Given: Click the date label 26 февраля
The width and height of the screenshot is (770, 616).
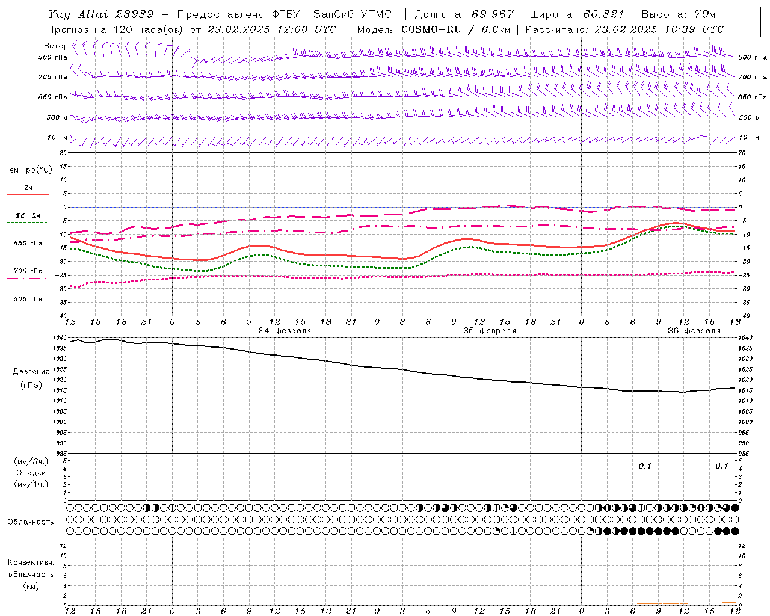Looking at the screenshot, I should pos(694,331).
